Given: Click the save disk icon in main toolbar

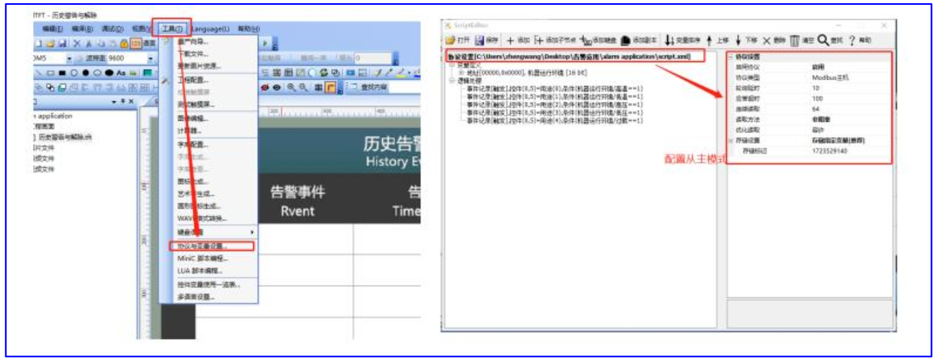Looking at the screenshot, I should (62, 43).
